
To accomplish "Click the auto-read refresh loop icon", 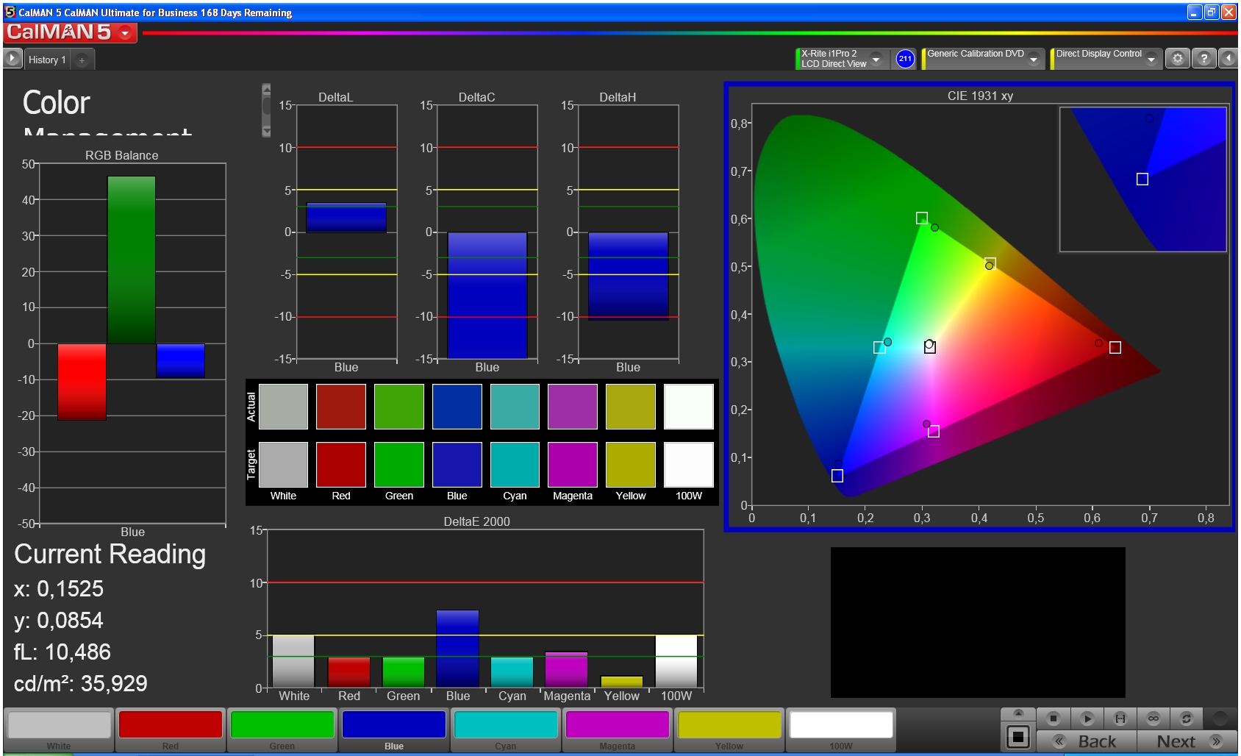I will pos(1186,718).
